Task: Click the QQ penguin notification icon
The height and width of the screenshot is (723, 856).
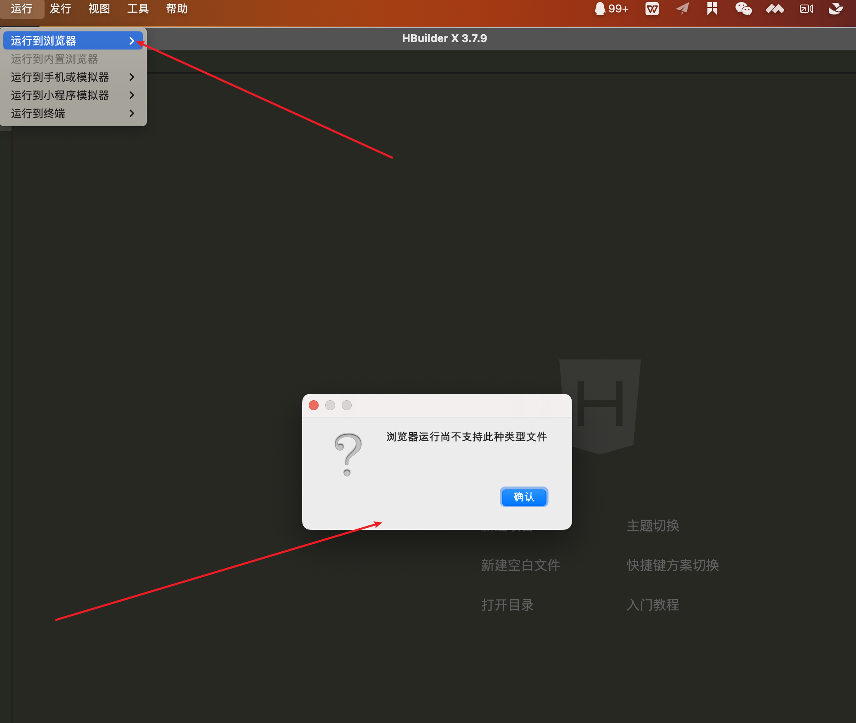Action: click(600, 9)
